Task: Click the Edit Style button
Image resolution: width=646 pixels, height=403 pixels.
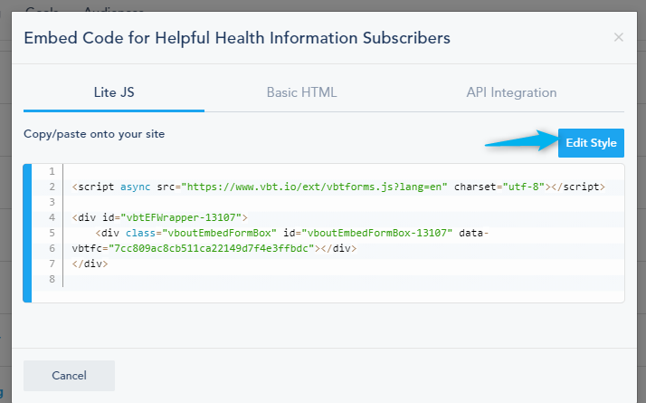Action: coord(591,143)
